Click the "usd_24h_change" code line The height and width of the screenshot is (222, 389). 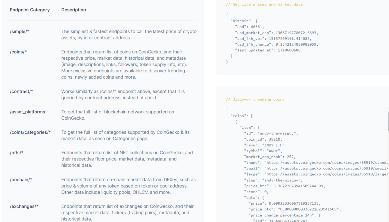pos(277,44)
